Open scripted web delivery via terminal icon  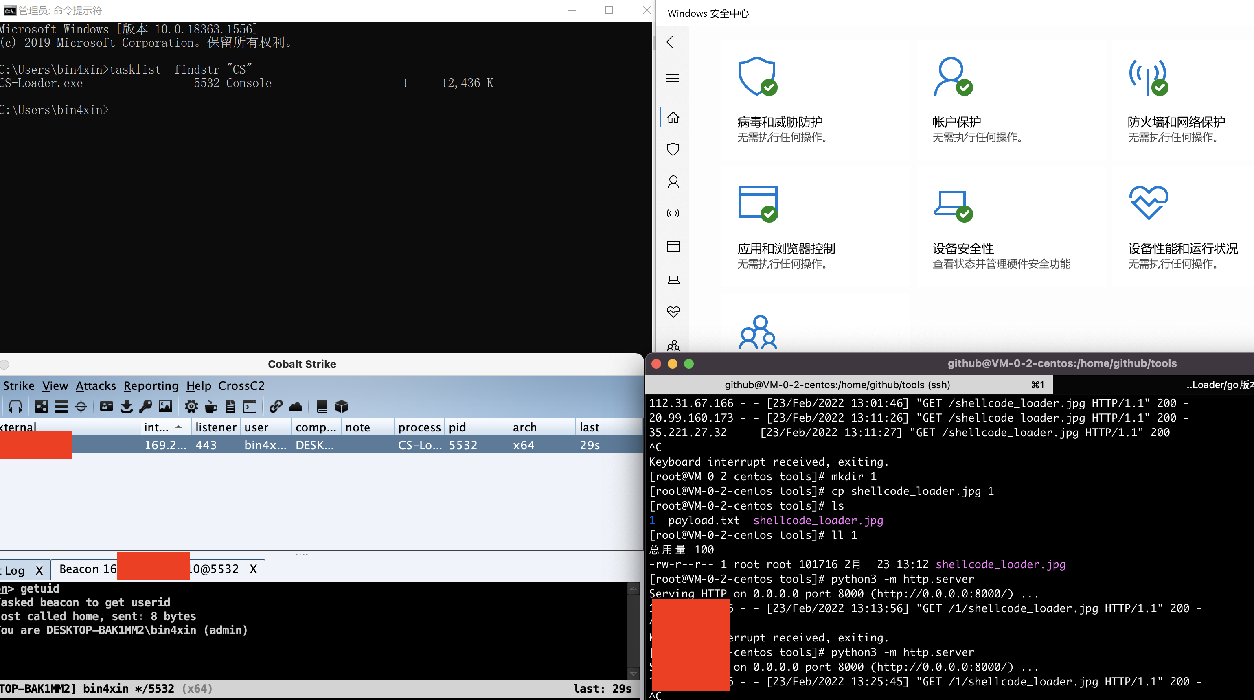tap(250, 406)
